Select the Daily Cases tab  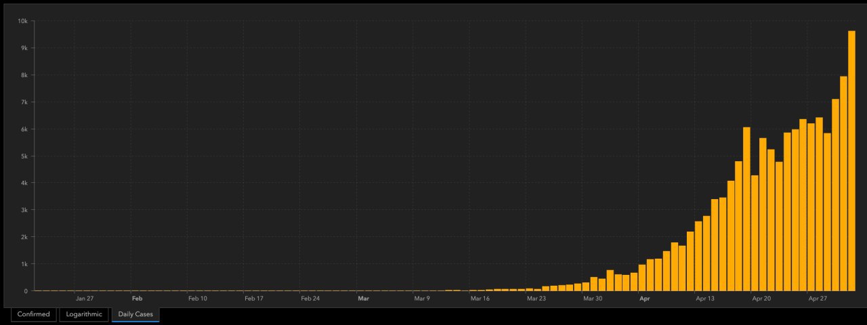135,314
